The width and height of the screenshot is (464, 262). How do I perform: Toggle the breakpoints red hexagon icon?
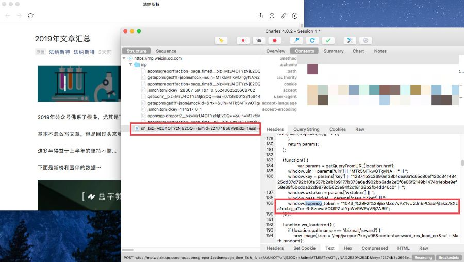275,41
